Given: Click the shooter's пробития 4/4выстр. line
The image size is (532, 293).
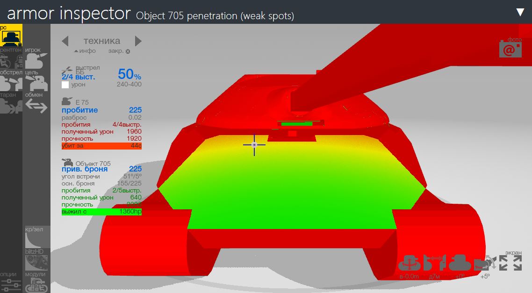Looking at the screenshot, I should (x=101, y=124).
